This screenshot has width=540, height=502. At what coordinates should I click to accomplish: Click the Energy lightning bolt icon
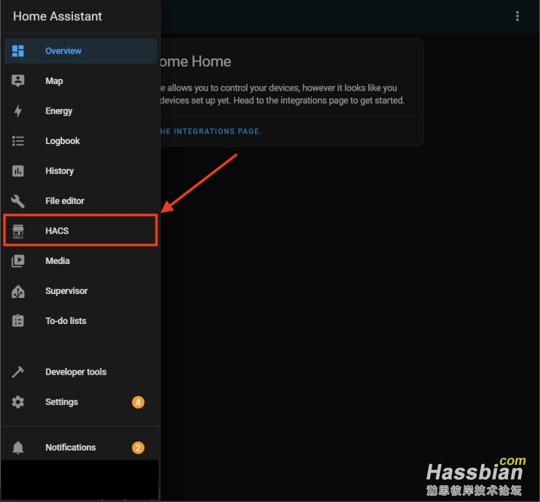tap(18, 111)
